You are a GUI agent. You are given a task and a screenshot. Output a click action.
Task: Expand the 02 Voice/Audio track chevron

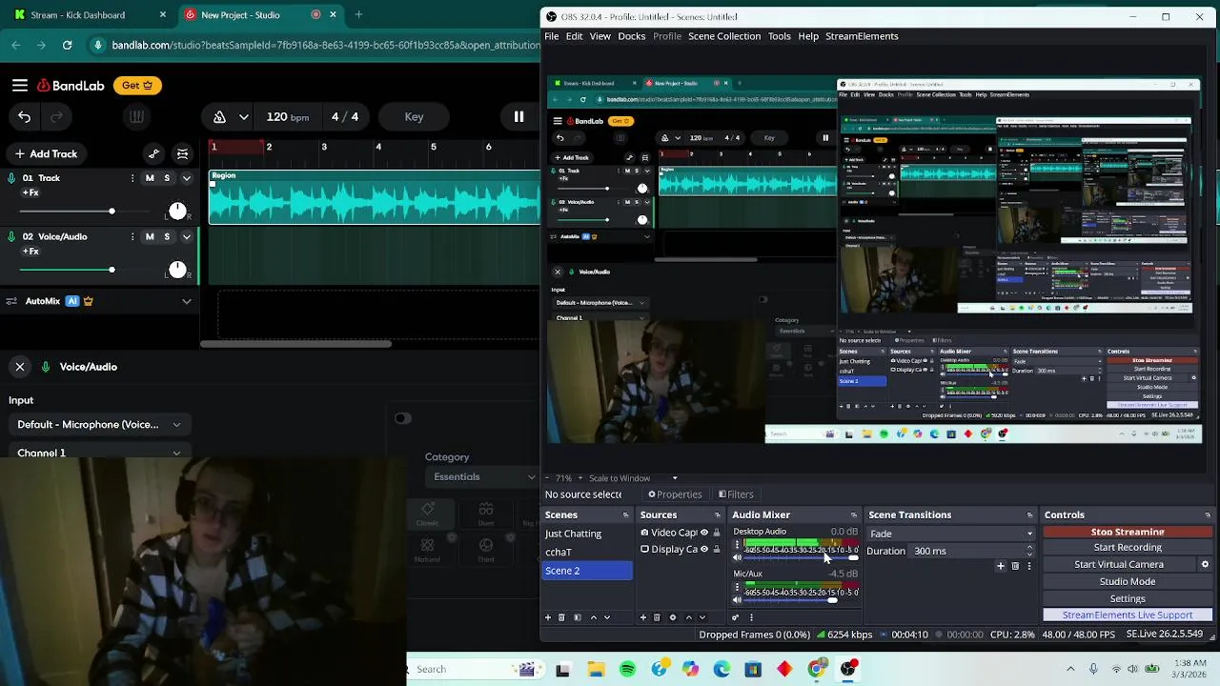pos(187,236)
